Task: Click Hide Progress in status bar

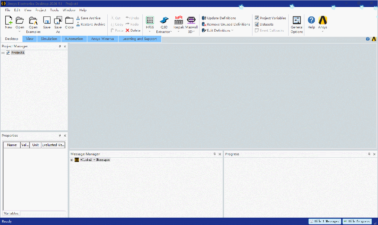Action: [x=357, y=221]
